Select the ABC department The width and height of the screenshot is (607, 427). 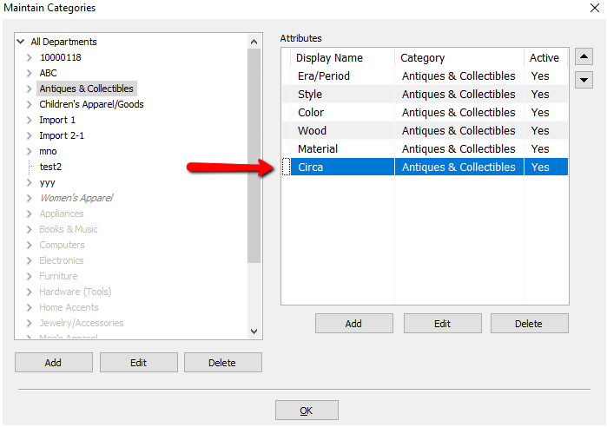tap(48, 73)
